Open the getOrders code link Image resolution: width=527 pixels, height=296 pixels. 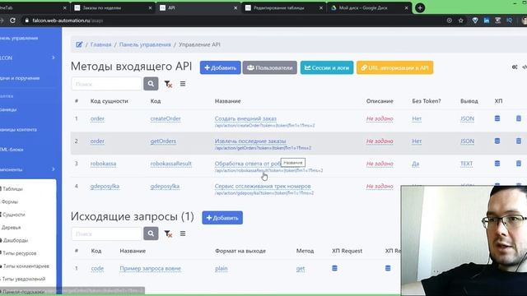163,141
